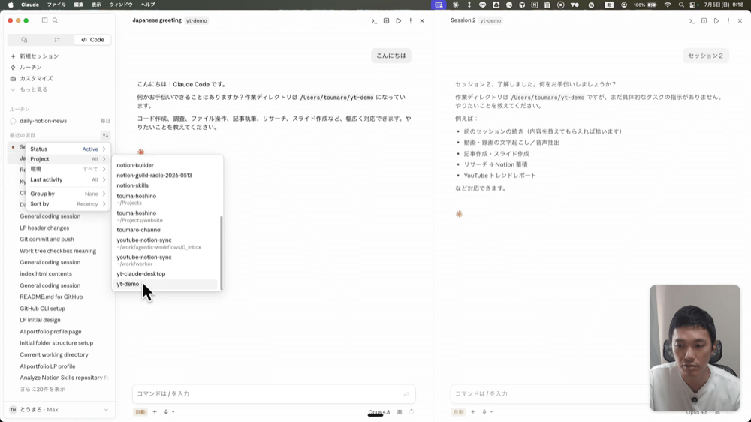Image resolution: width=751 pixels, height=422 pixels.
Task: Switch to the chat bubbles tab
Action: (x=24, y=40)
